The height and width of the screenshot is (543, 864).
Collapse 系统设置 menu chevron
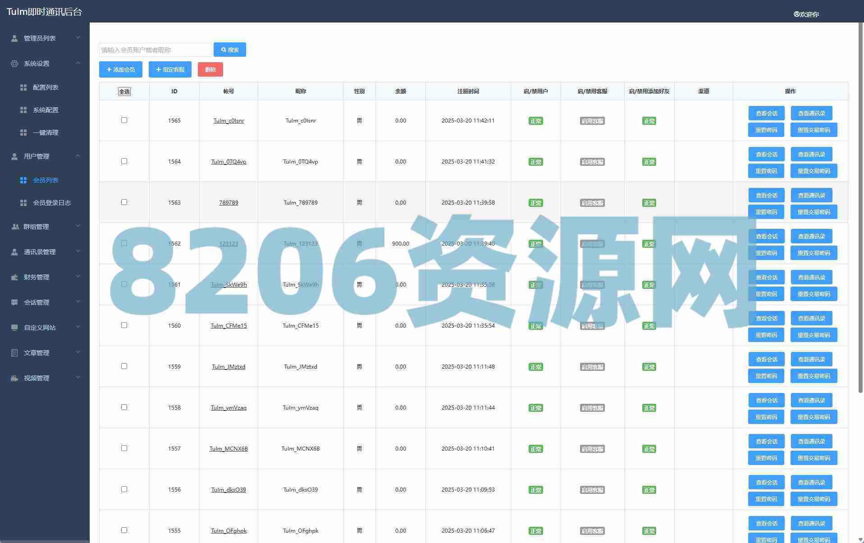78,63
